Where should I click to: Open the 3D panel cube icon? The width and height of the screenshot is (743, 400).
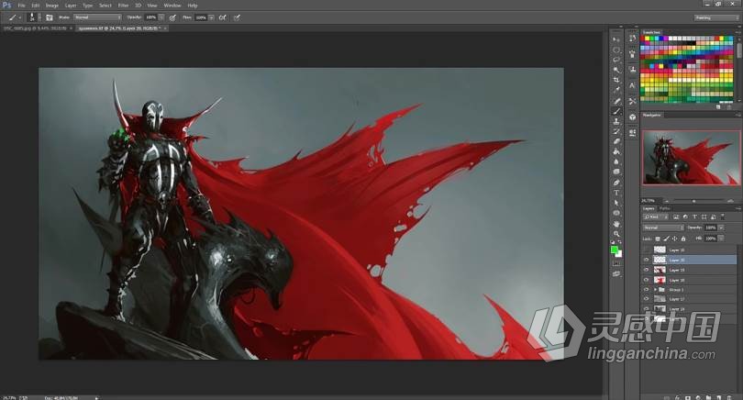click(x=632, y=117)
